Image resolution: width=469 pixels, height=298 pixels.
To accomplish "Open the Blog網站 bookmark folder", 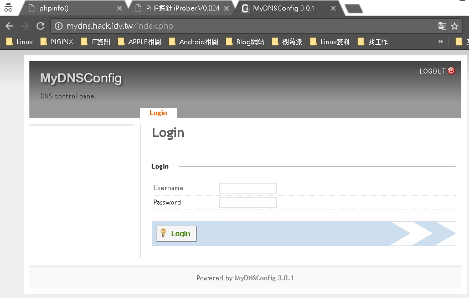I will point(245,42).
